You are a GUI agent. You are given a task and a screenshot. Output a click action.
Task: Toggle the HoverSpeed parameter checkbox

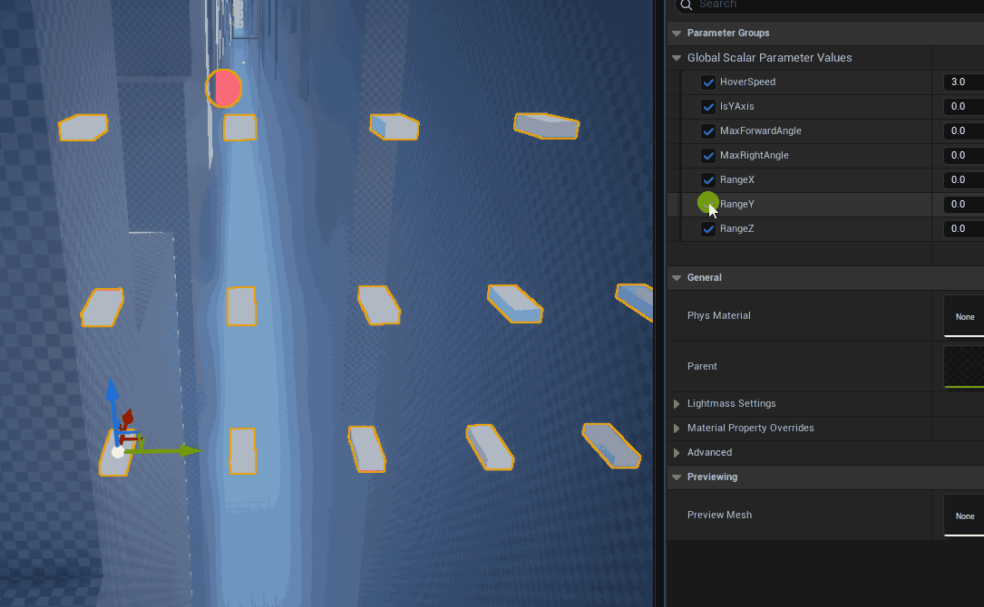[x=708, y=82]
